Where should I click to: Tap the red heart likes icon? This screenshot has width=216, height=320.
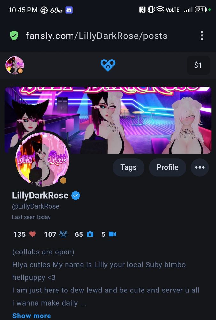pyautogui.click(x=32, y=234)
